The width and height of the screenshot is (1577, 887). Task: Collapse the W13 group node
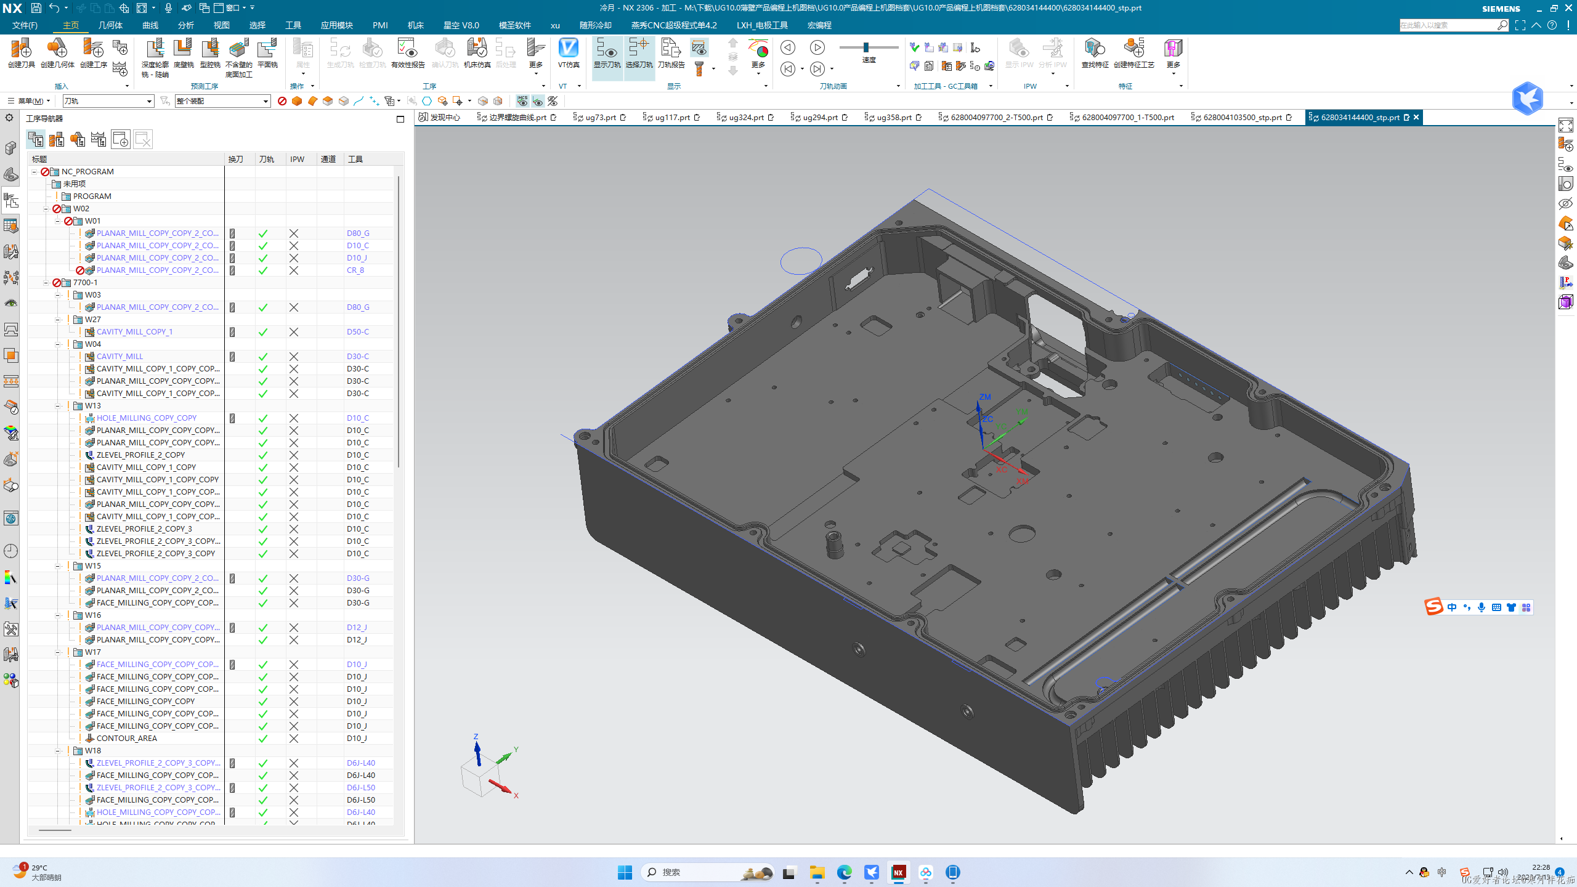pyautogui.click(x=58, y=406)
